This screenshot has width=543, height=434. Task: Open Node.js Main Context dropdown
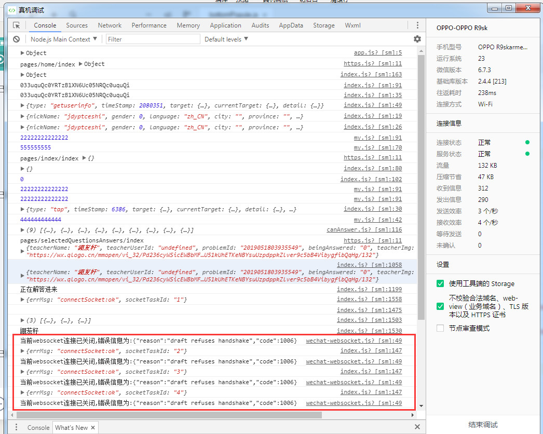pyautogui.click(x=64, y=39)
